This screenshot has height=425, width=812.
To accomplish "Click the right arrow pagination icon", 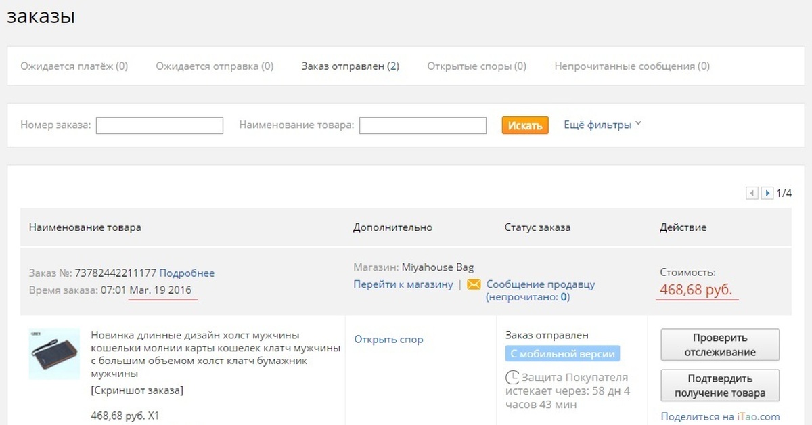I will click(767, 193).
